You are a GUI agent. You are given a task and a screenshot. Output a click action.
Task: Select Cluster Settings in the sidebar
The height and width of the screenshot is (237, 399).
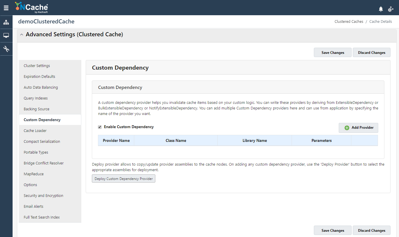click(x=50, y=66)
